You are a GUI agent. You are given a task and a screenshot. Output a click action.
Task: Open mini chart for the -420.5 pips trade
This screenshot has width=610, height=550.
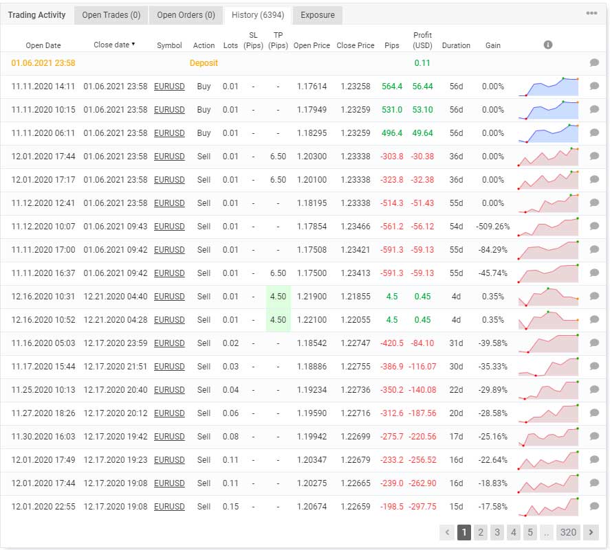tap(548, 343)
